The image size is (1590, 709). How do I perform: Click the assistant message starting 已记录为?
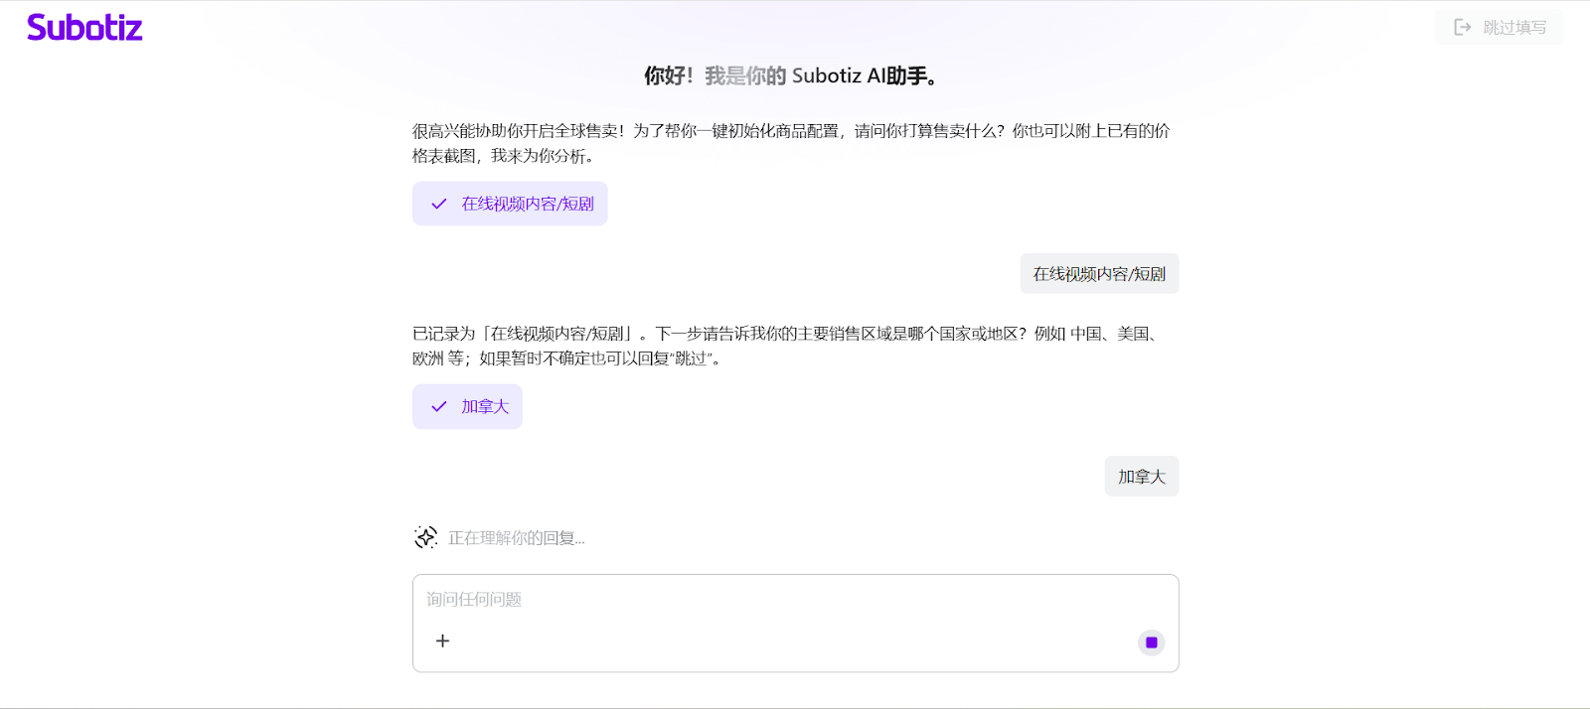click(x=785, y=346)
